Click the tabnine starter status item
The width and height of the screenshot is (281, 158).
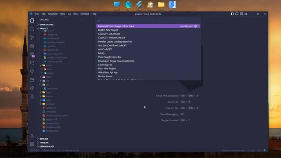click(x=71, y=150)
